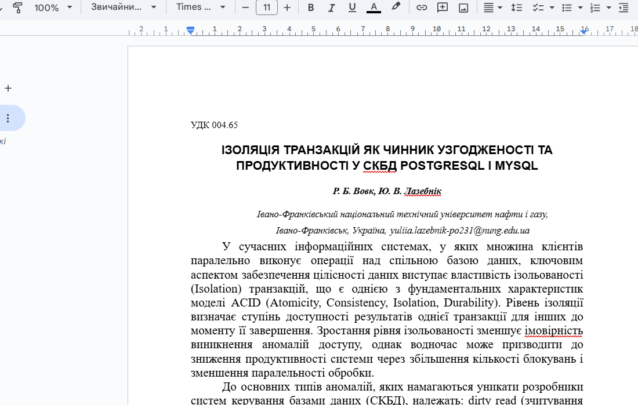The height and width of the screenshot is (405, 638).
Task: Click the checklist icon
Action: coord(538,8)
